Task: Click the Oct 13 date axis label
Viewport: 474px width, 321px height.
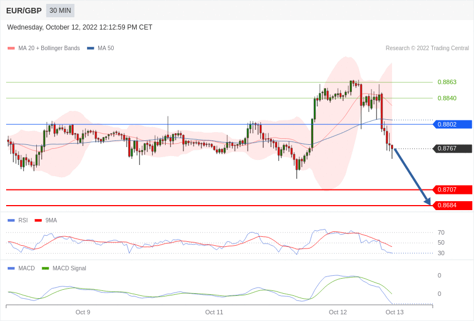Action: pyautogui.click(x=394, y=312)
